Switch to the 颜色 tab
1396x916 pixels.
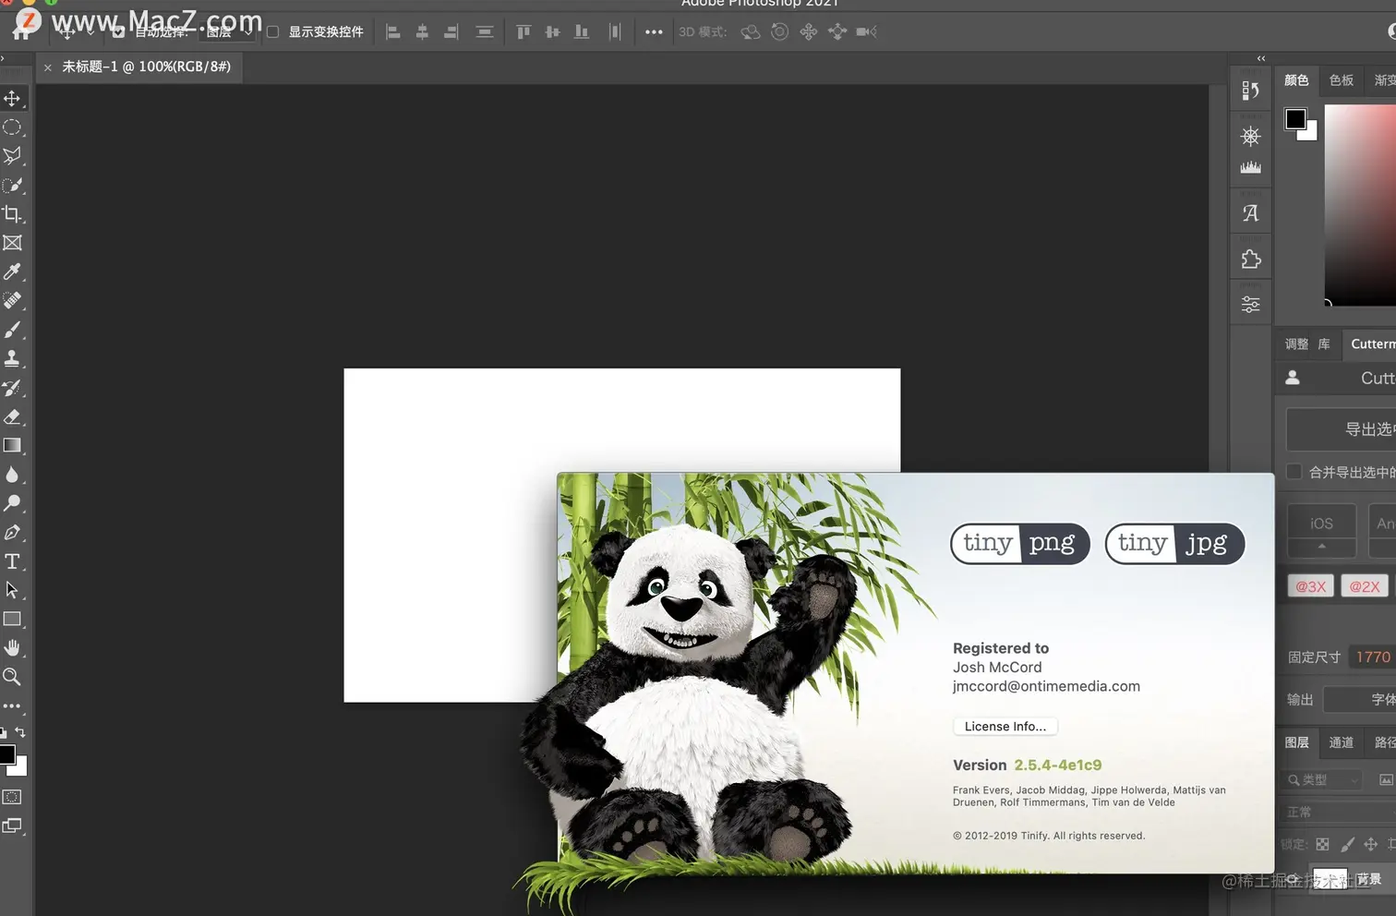pyautogui.click(x=1296, y=80)
